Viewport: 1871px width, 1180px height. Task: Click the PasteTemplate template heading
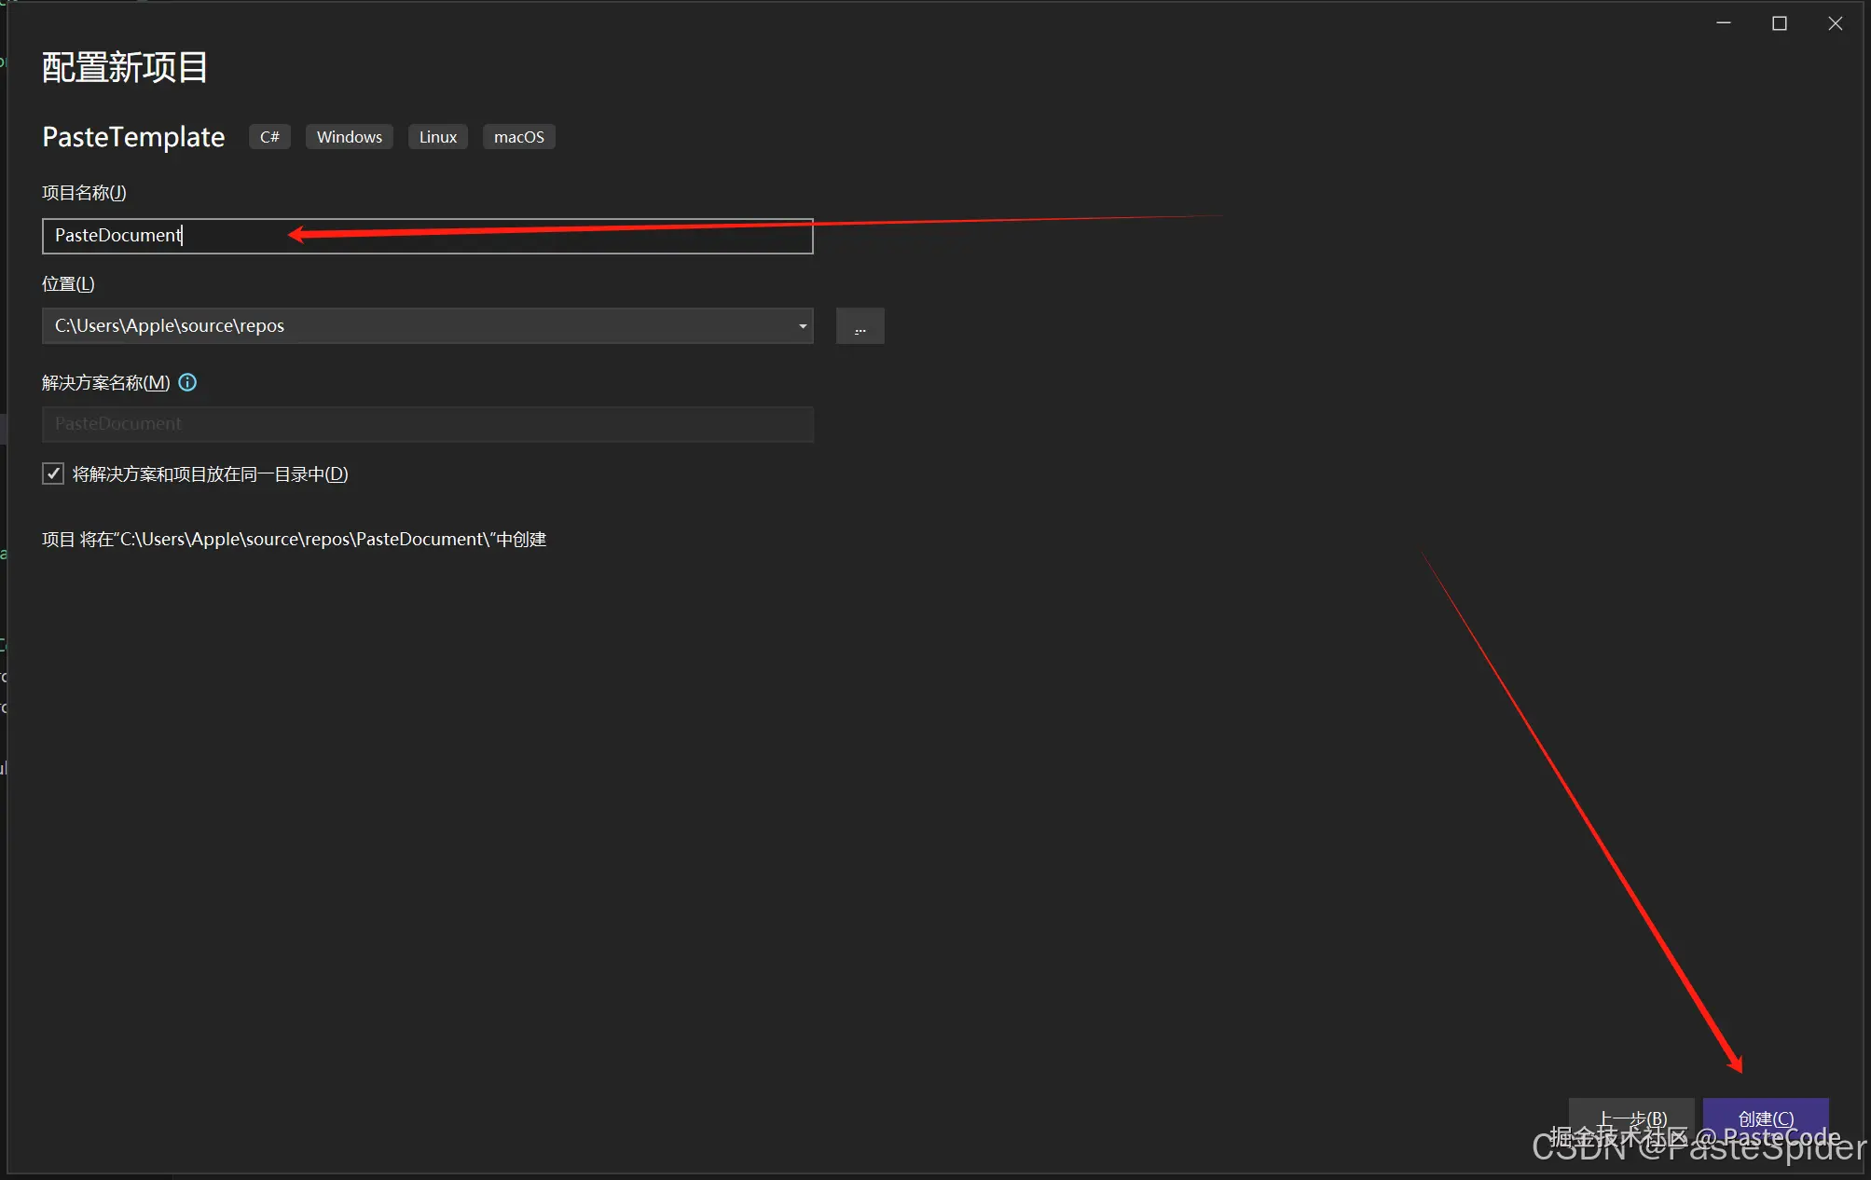click(x=133, y=137)
